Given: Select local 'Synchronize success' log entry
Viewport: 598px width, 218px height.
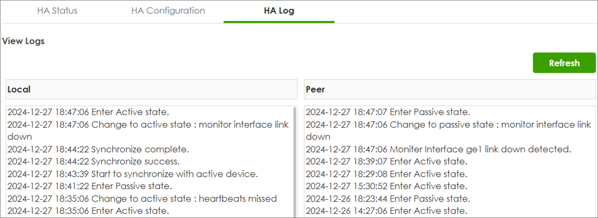Looking at the screenshot, I should point(93,161).
